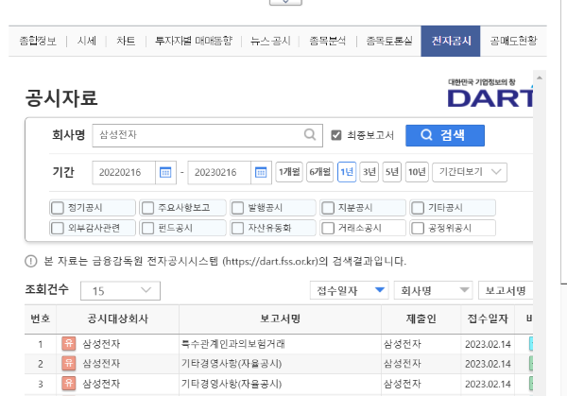This screenshot has height=396, width=567.
Task: Open the 기간더보기 dropdown
Action: tap(470, 172)
